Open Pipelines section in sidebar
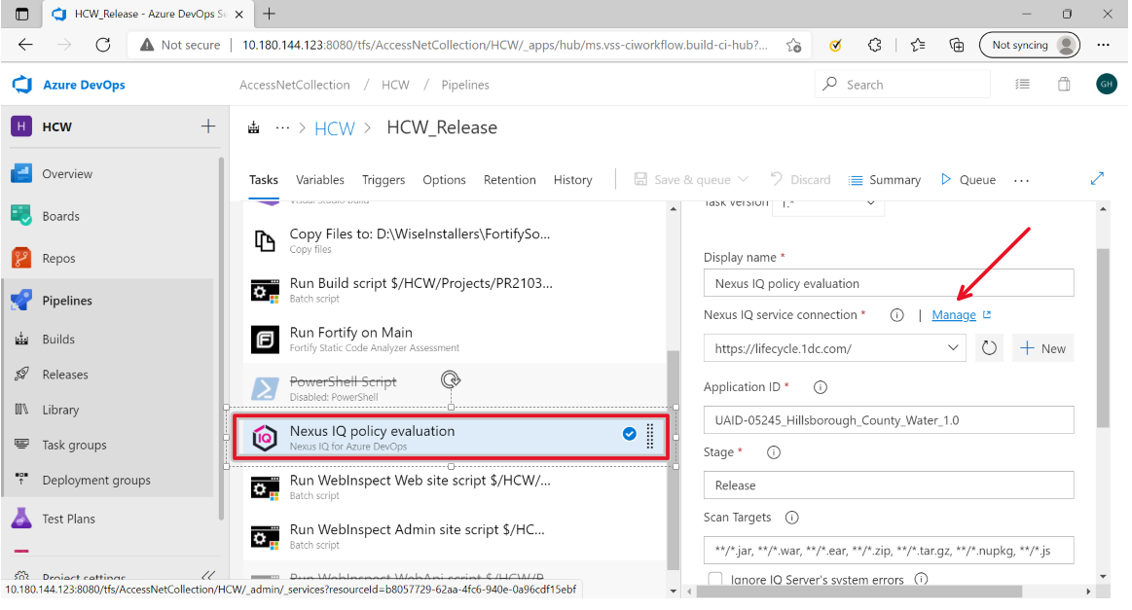The width and height of the screenshot is (1132, 610). tap(66, 301)
